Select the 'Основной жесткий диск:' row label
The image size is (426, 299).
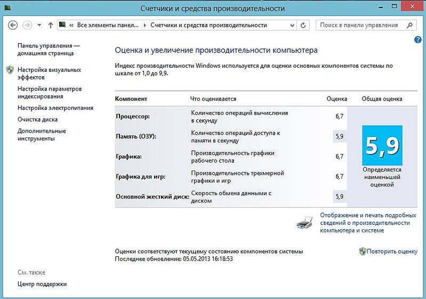[x=152, y=197]
